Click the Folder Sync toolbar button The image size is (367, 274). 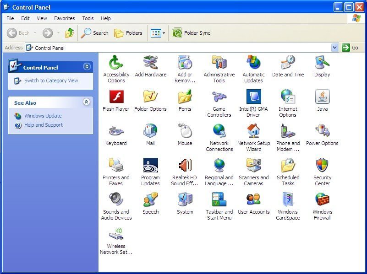[191, 33]
